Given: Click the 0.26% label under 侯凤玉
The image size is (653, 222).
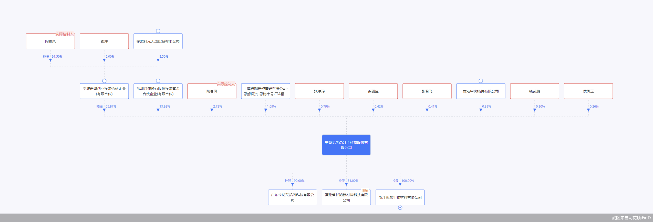Looking at the screenshot, I should point(594,107).
